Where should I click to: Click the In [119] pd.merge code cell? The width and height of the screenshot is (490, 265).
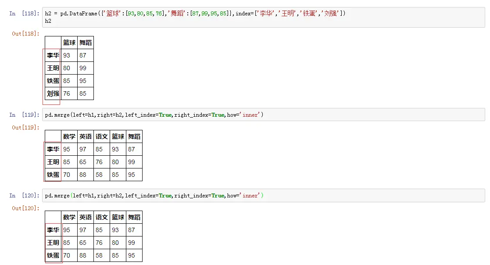264,115
